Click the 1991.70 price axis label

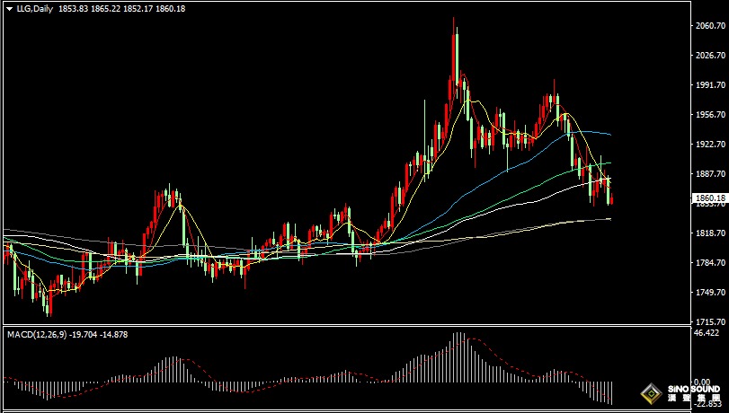click(712, 85)
